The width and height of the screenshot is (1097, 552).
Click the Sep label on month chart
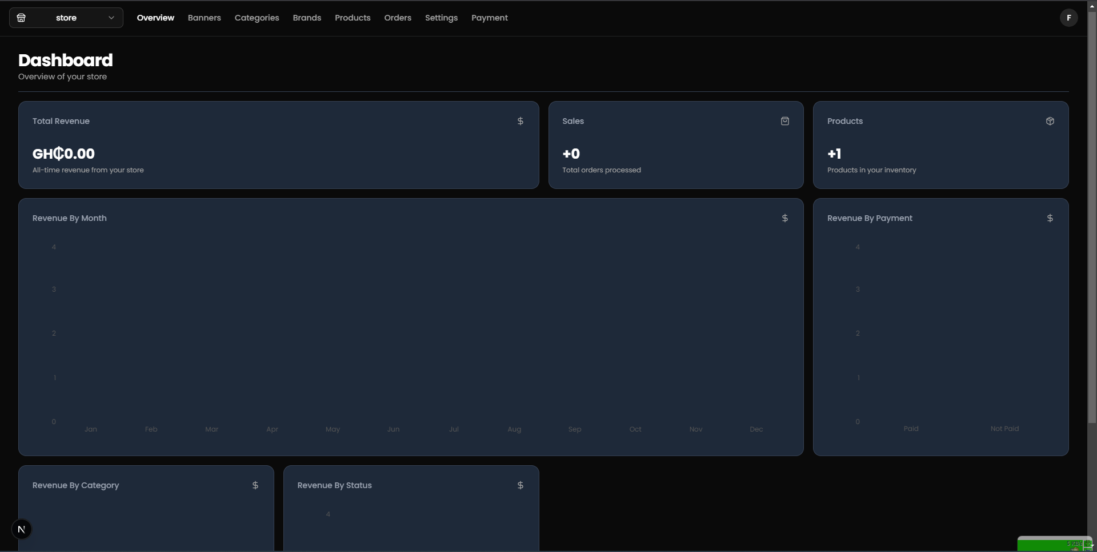pos(575,429)
